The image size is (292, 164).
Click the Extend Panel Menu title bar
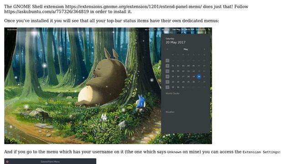coord(50,161)
